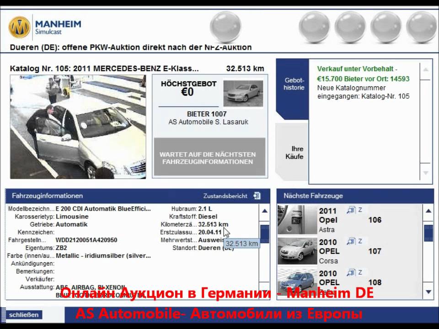This screenshot has height=329, width=439.
Task: Click the up arrow of Fahrzeuginformationen scrollbar
Action: (x=265, y=211)
